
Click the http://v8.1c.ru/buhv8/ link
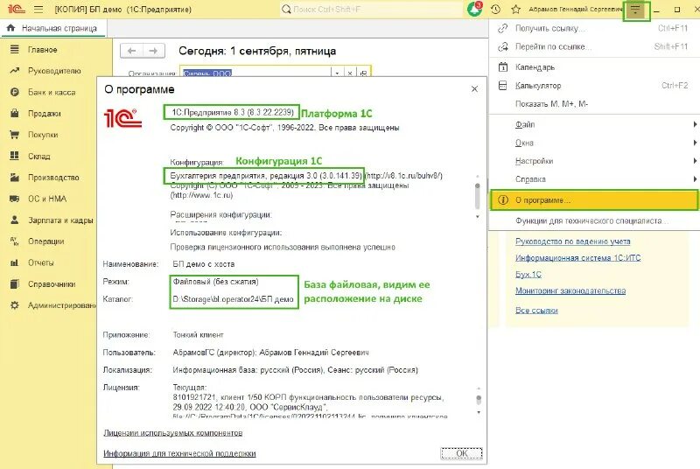tap(403, 176)
